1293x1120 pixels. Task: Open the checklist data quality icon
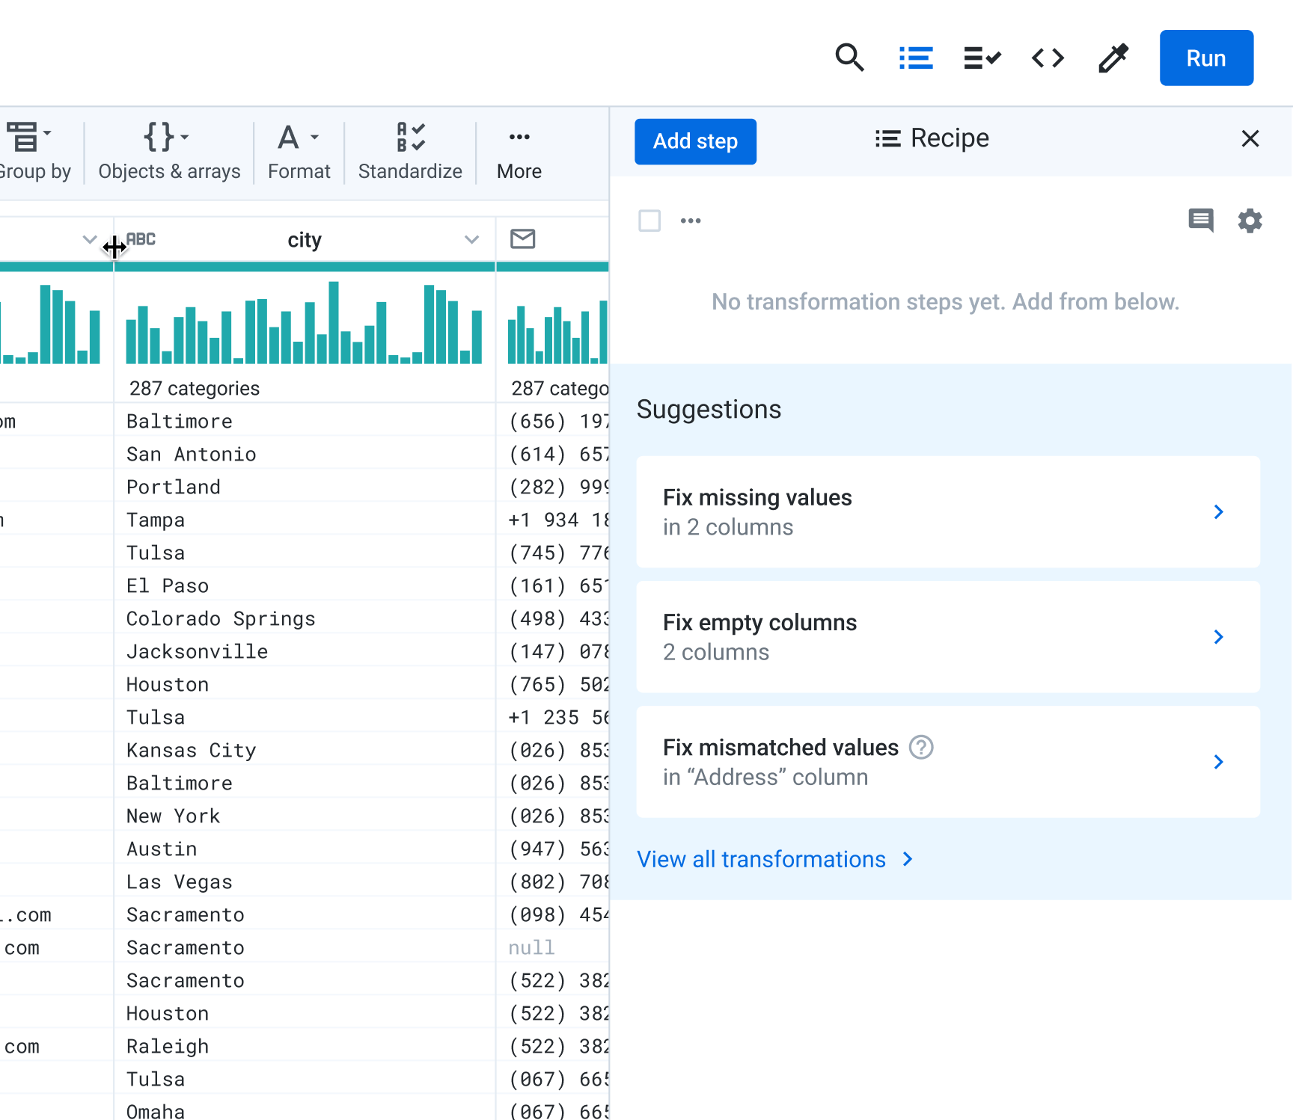tap(982, 58)
